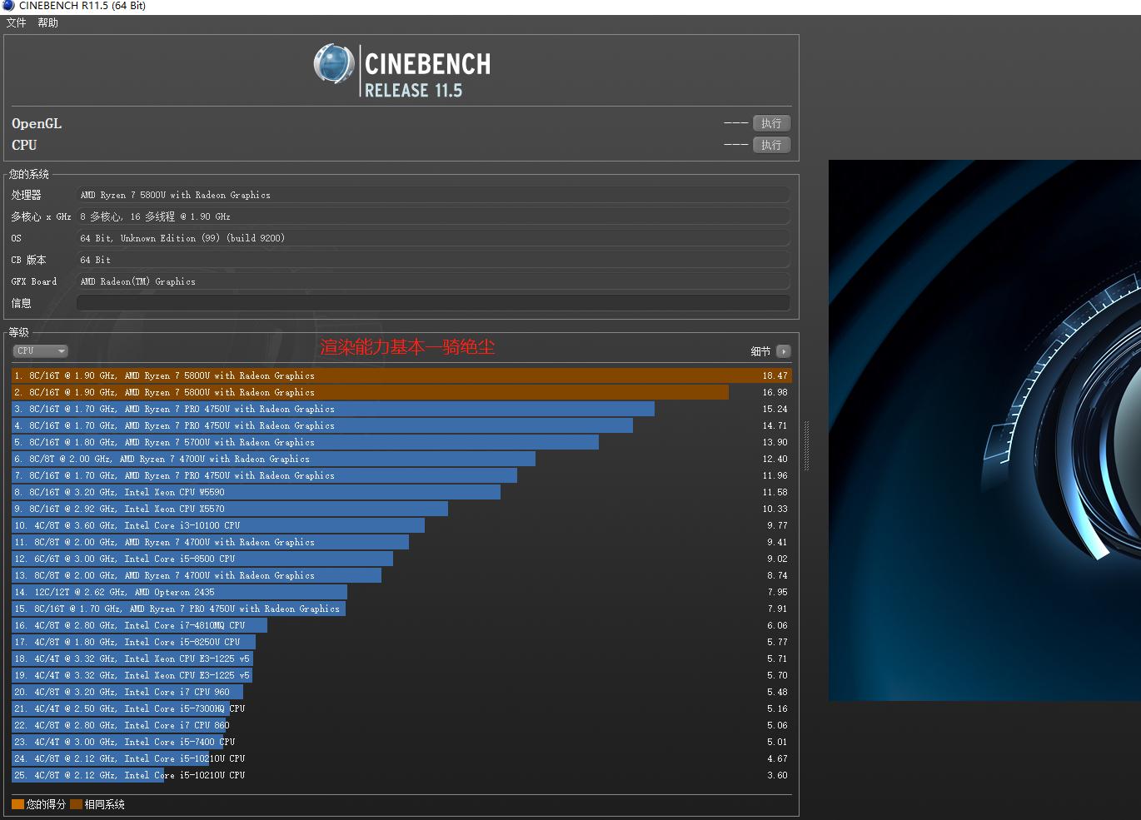Select top-ranked Ryzen 7 5800U 18.47 entry

tap(400, 375)
